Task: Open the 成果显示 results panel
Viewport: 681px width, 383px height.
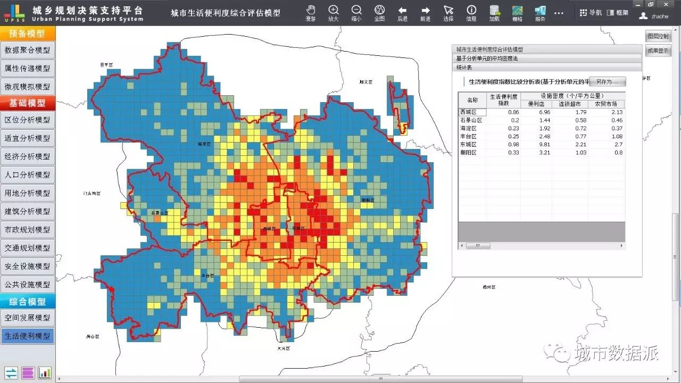Action: 658,51
